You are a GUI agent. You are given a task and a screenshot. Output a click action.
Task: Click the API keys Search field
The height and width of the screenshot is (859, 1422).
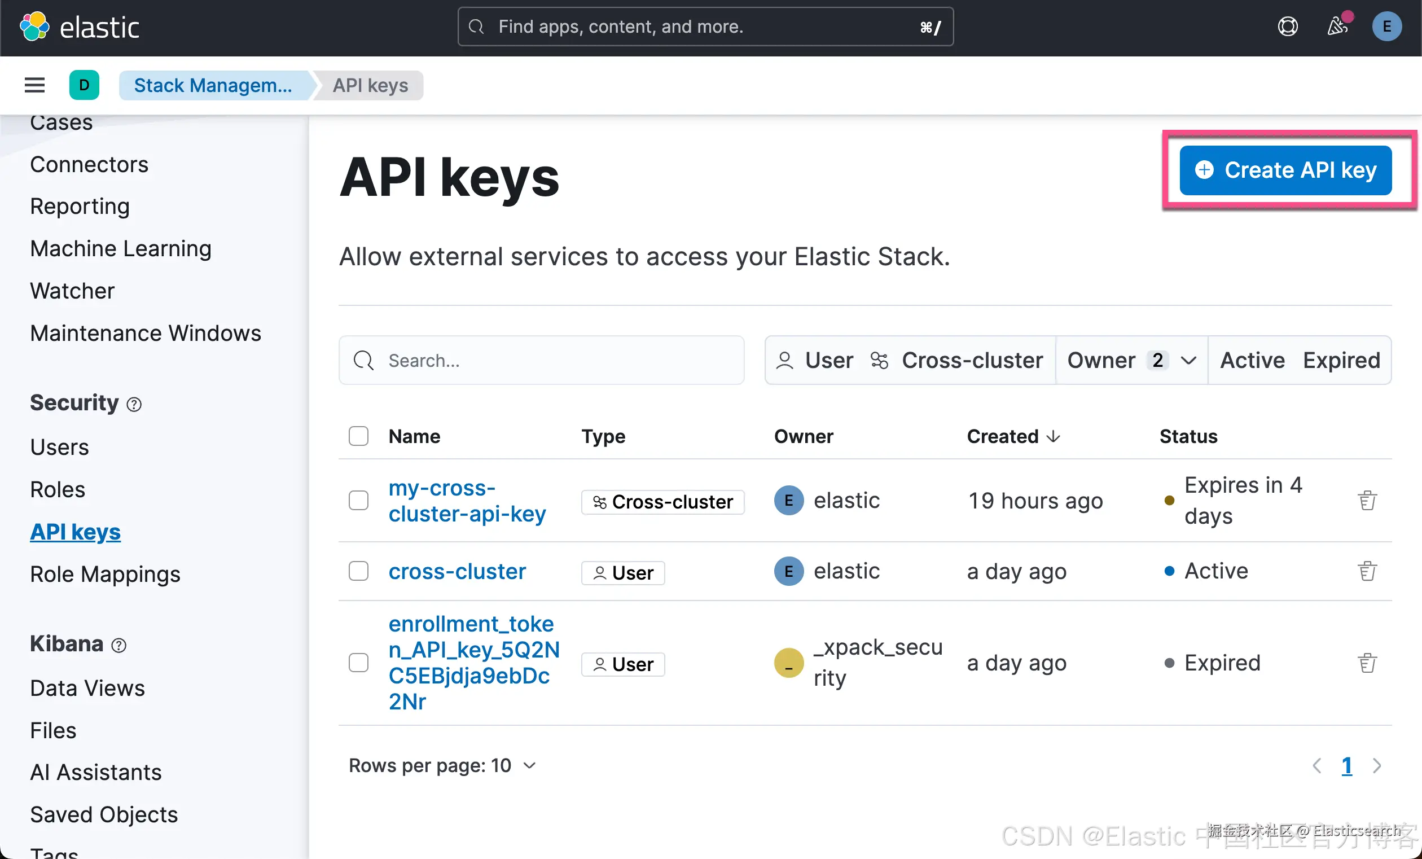pos(541,360)
